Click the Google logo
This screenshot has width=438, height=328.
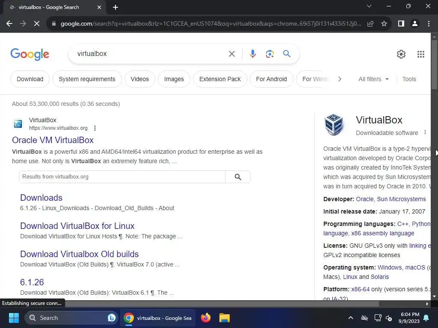click(x=30, y=54)
